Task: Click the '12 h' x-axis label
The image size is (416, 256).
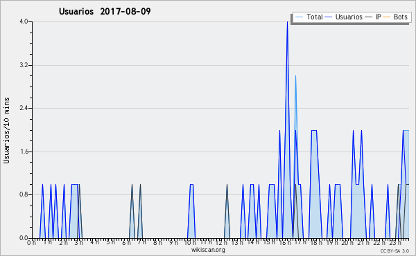Action: pyautogui.click(x=221, y=243)
